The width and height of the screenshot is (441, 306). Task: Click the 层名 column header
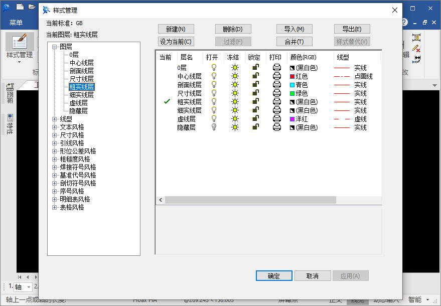tap(190, 57)
